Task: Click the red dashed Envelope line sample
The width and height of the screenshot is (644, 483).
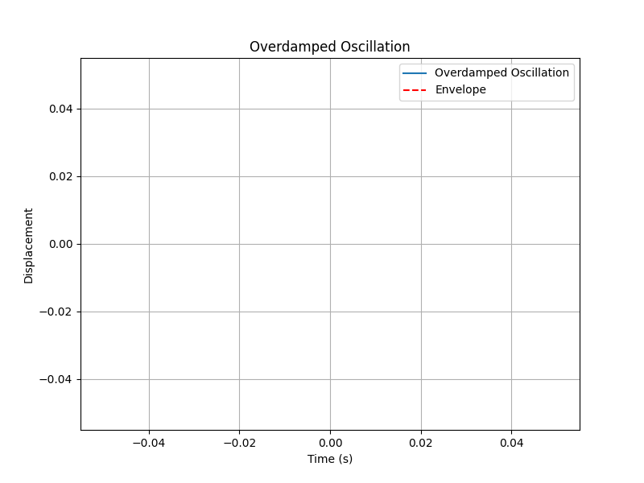Action: 414,90
